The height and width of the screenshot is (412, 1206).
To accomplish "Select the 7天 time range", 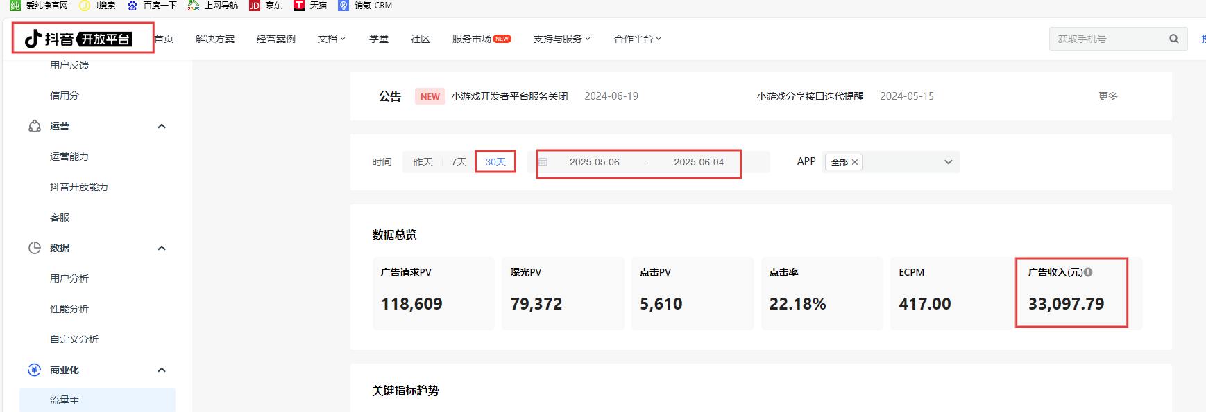I will [459, 162].
